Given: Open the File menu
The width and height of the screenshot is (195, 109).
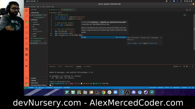Looking at the screenshot, I should click(x=25, y=7).
